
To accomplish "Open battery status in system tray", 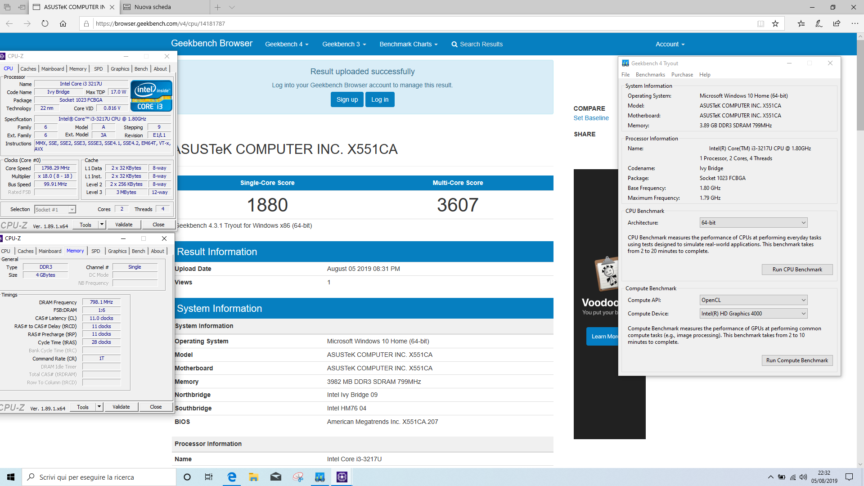I will coord(782,477).
